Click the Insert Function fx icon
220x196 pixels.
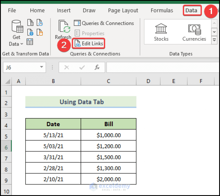[x=97, y=67]
